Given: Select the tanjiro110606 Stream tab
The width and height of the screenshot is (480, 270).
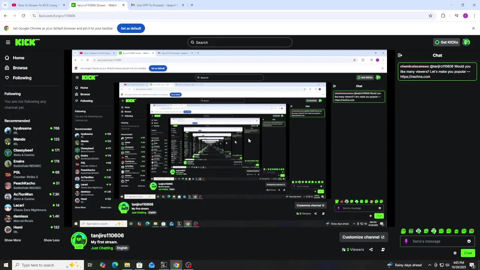Looking at the screenshot, I should click(98, 5).
